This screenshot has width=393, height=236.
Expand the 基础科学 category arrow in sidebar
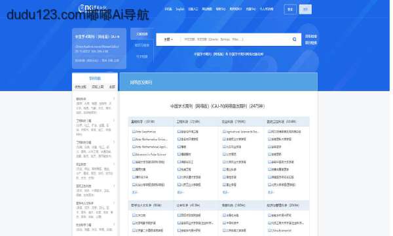pos(114,99)
